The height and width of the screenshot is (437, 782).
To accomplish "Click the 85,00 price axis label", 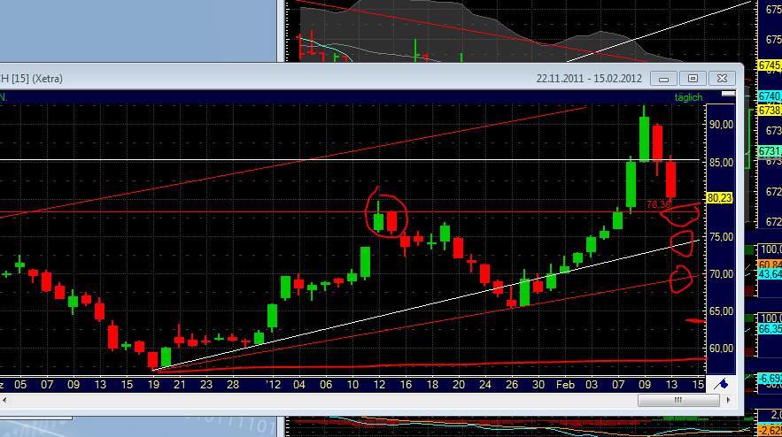I will (721, 163).
